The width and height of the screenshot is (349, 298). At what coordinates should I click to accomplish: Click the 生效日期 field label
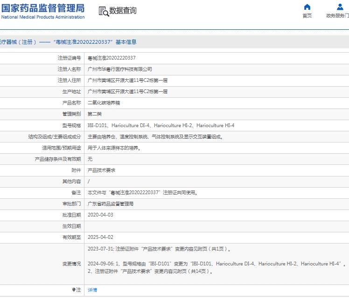72,226
